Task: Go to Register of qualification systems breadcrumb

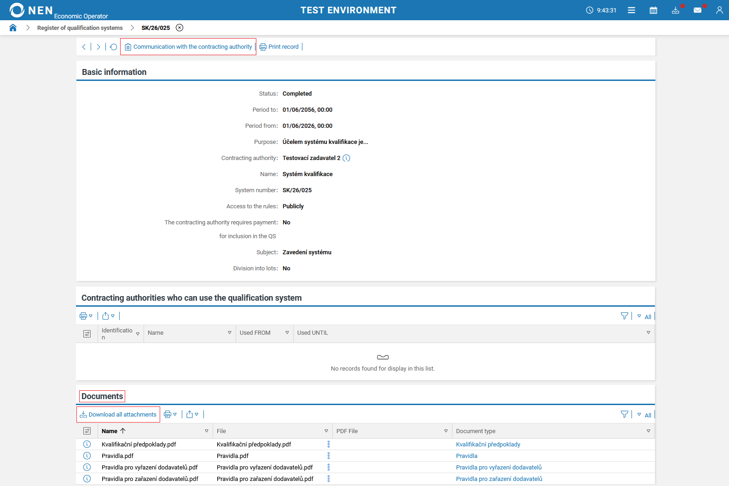Action: [x=80, y=28]
